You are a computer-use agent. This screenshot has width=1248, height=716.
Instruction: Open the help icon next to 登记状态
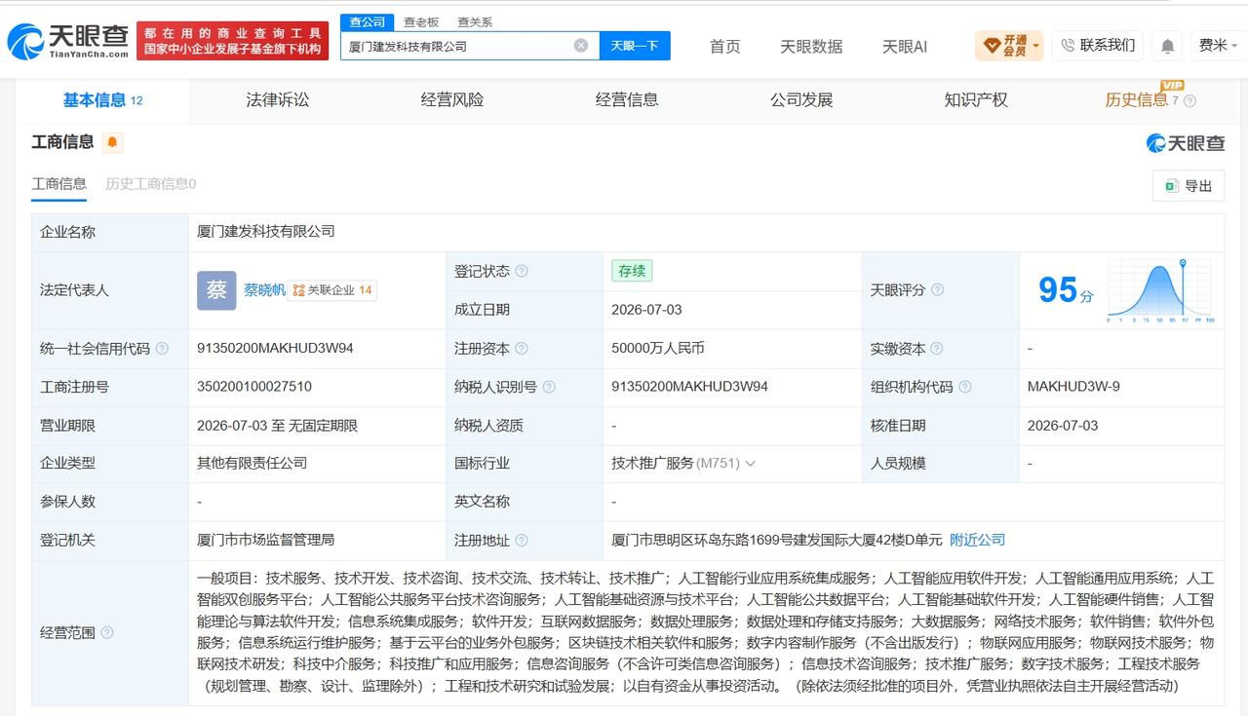point(522,271)
